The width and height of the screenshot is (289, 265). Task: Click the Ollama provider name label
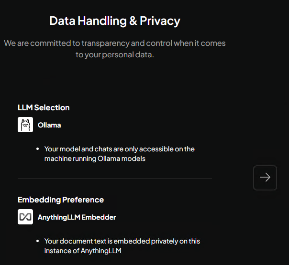(49, 125)
